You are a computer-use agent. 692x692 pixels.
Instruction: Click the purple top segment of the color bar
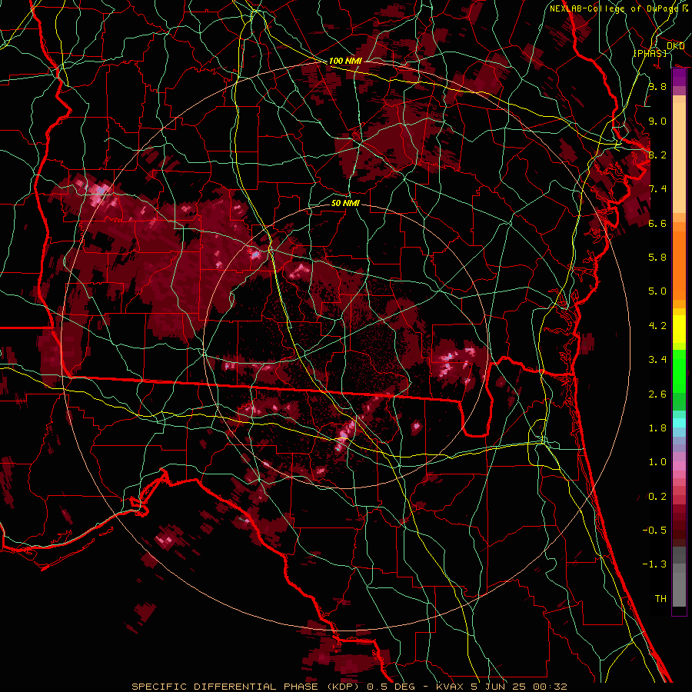click(679, 78)
